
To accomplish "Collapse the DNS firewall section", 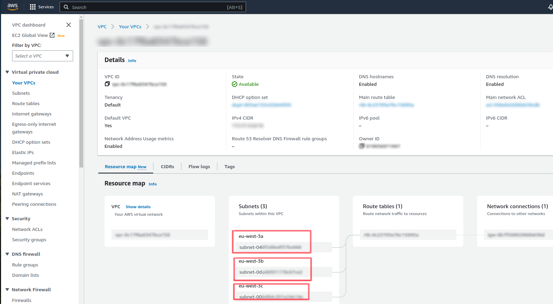I will coord(7,254).
